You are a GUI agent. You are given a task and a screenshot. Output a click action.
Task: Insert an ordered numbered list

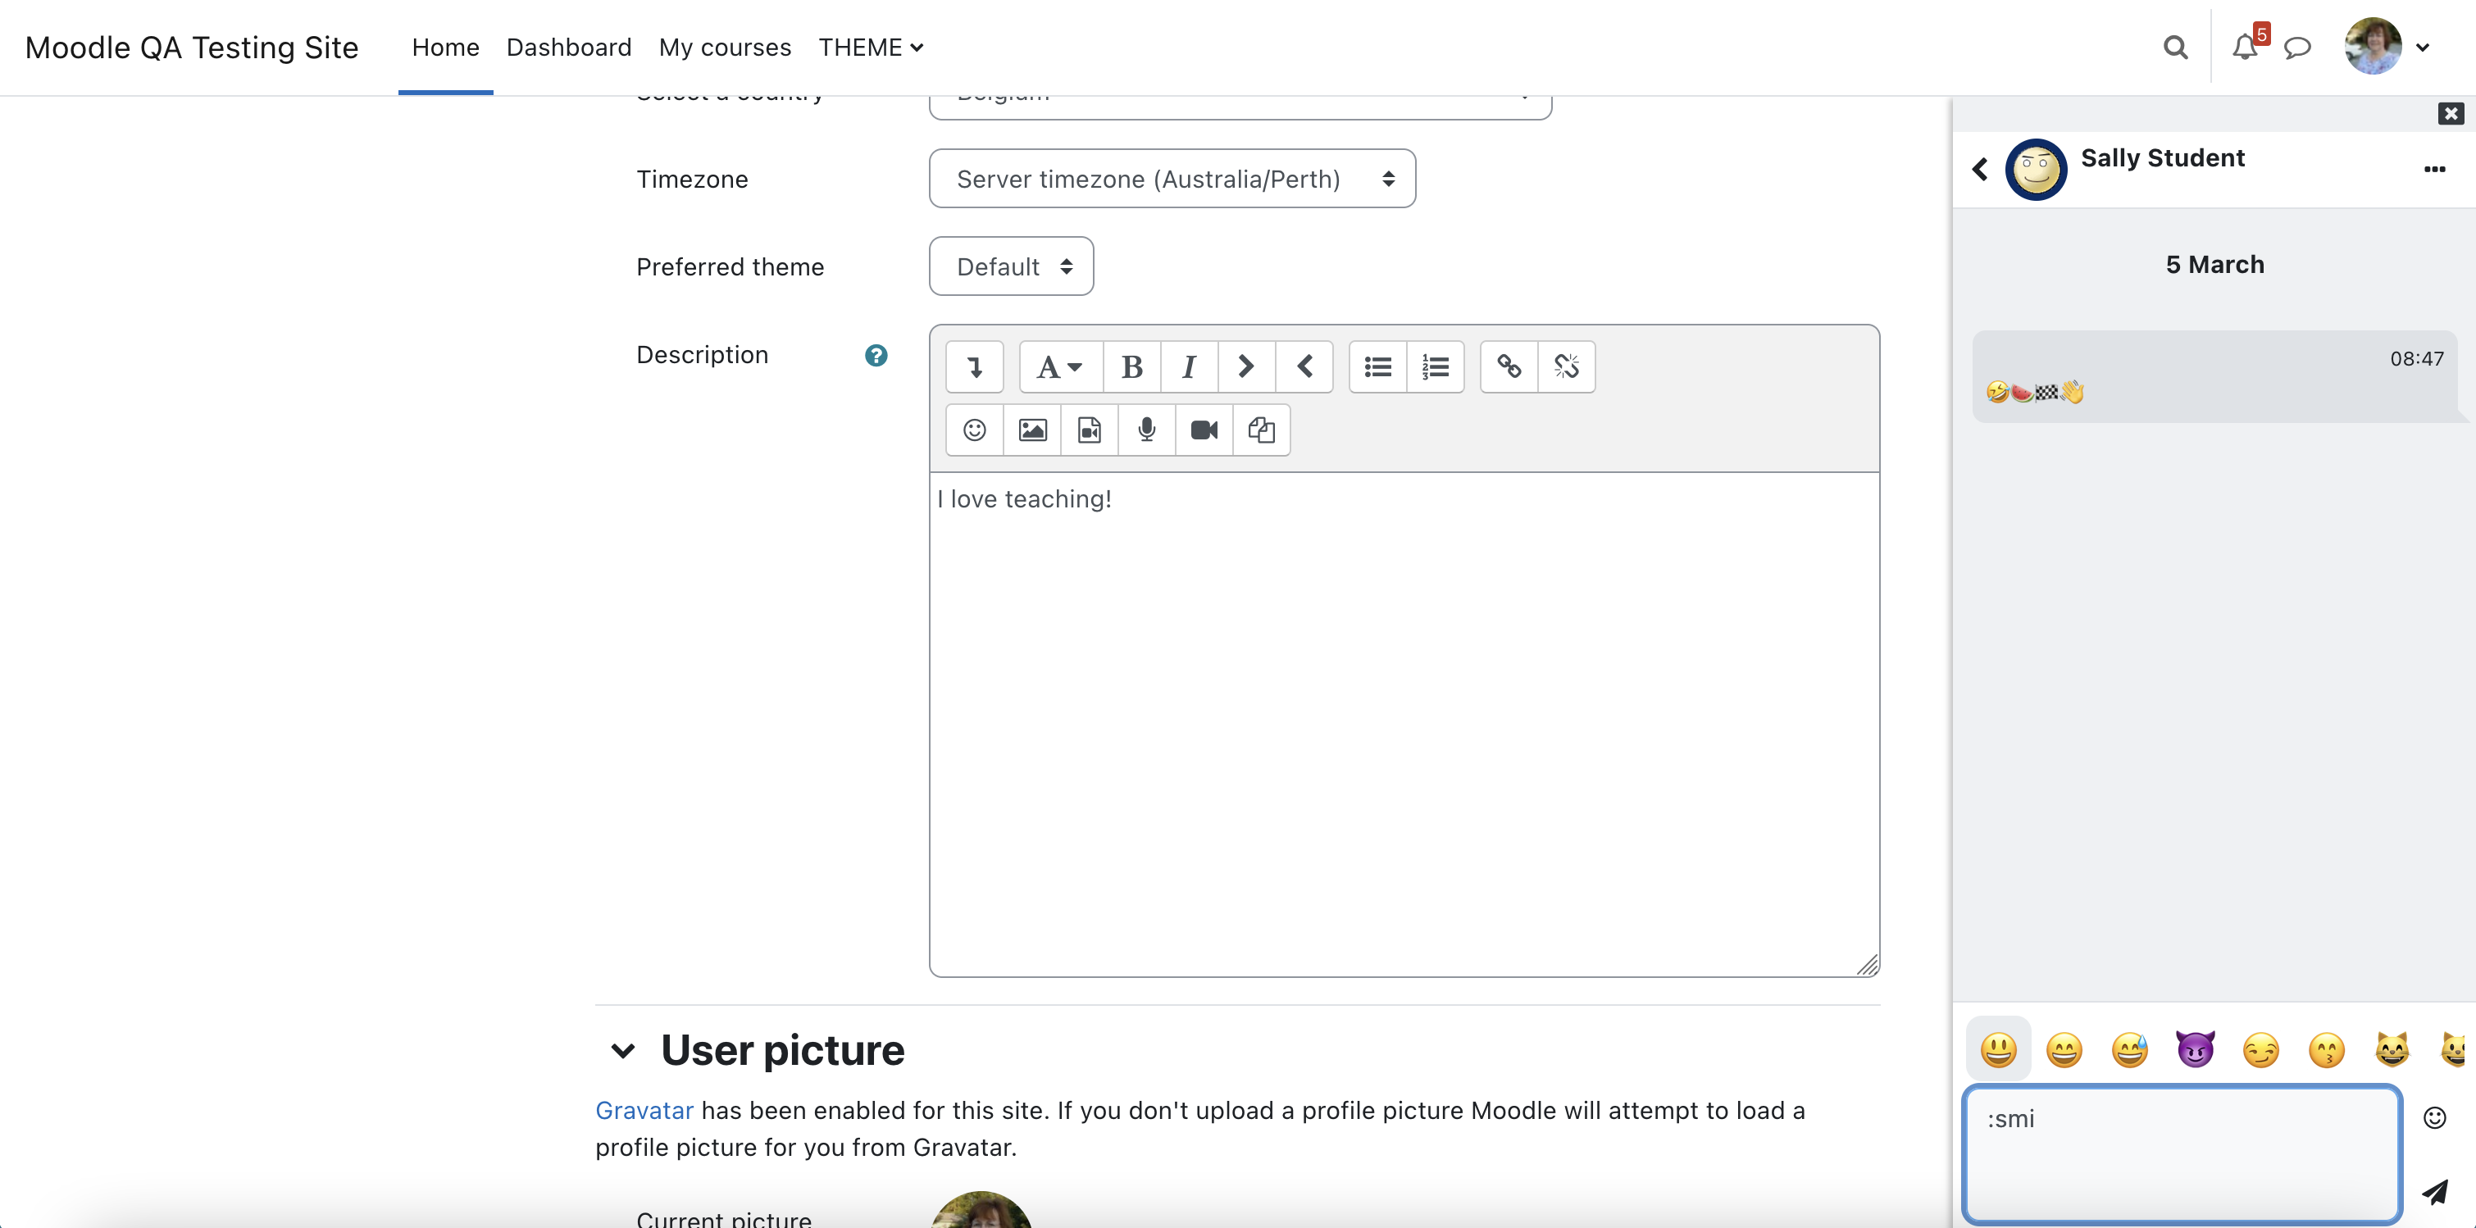[x=1435, y=367]
